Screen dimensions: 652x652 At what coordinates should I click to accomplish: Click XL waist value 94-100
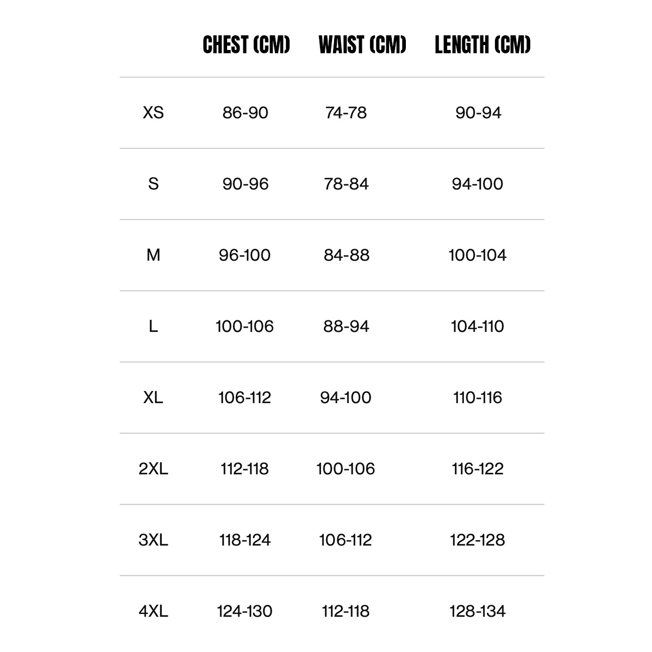click(x=346, y=397)
